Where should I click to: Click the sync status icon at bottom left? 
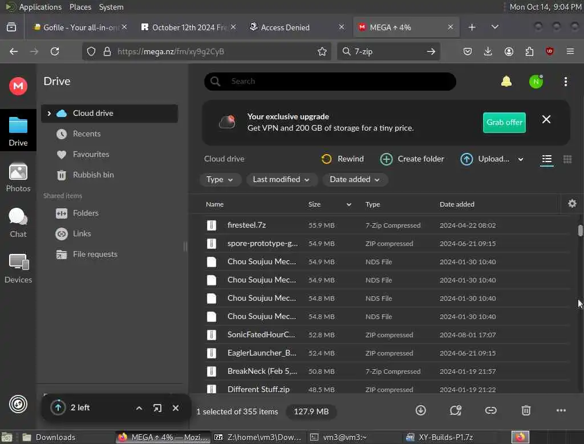pyautogui.click(x=18, y=404)
